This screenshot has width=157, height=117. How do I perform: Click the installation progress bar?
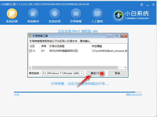[76, 92]
